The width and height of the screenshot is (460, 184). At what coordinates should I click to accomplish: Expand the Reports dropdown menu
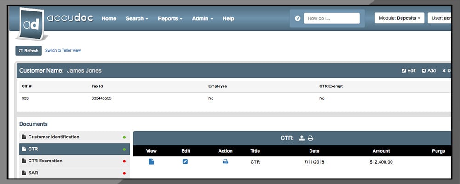(x=170, y=18)
